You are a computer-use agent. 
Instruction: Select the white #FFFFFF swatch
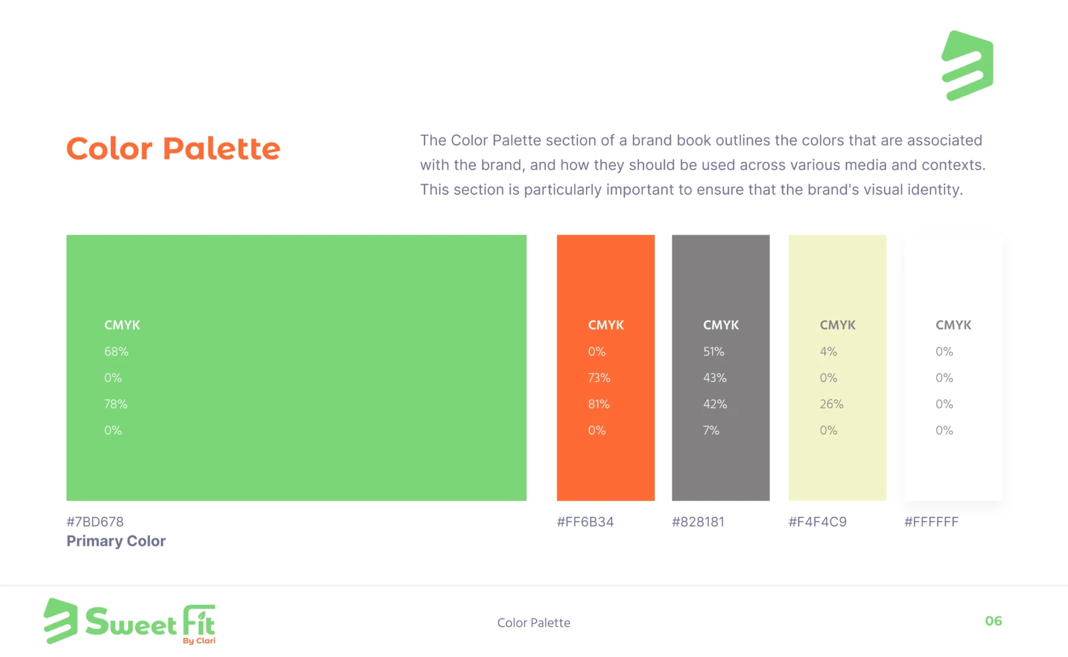point(953,368)
